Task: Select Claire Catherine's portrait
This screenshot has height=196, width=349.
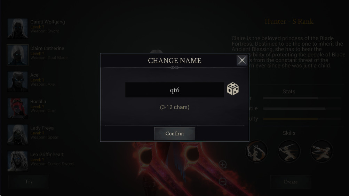Action: click(x=18, y=55)
